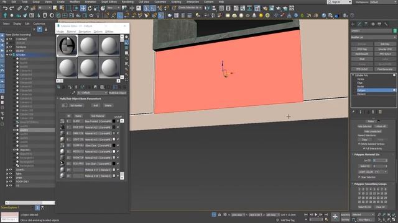Activate the Select and Rotate tool

(90, 8)
